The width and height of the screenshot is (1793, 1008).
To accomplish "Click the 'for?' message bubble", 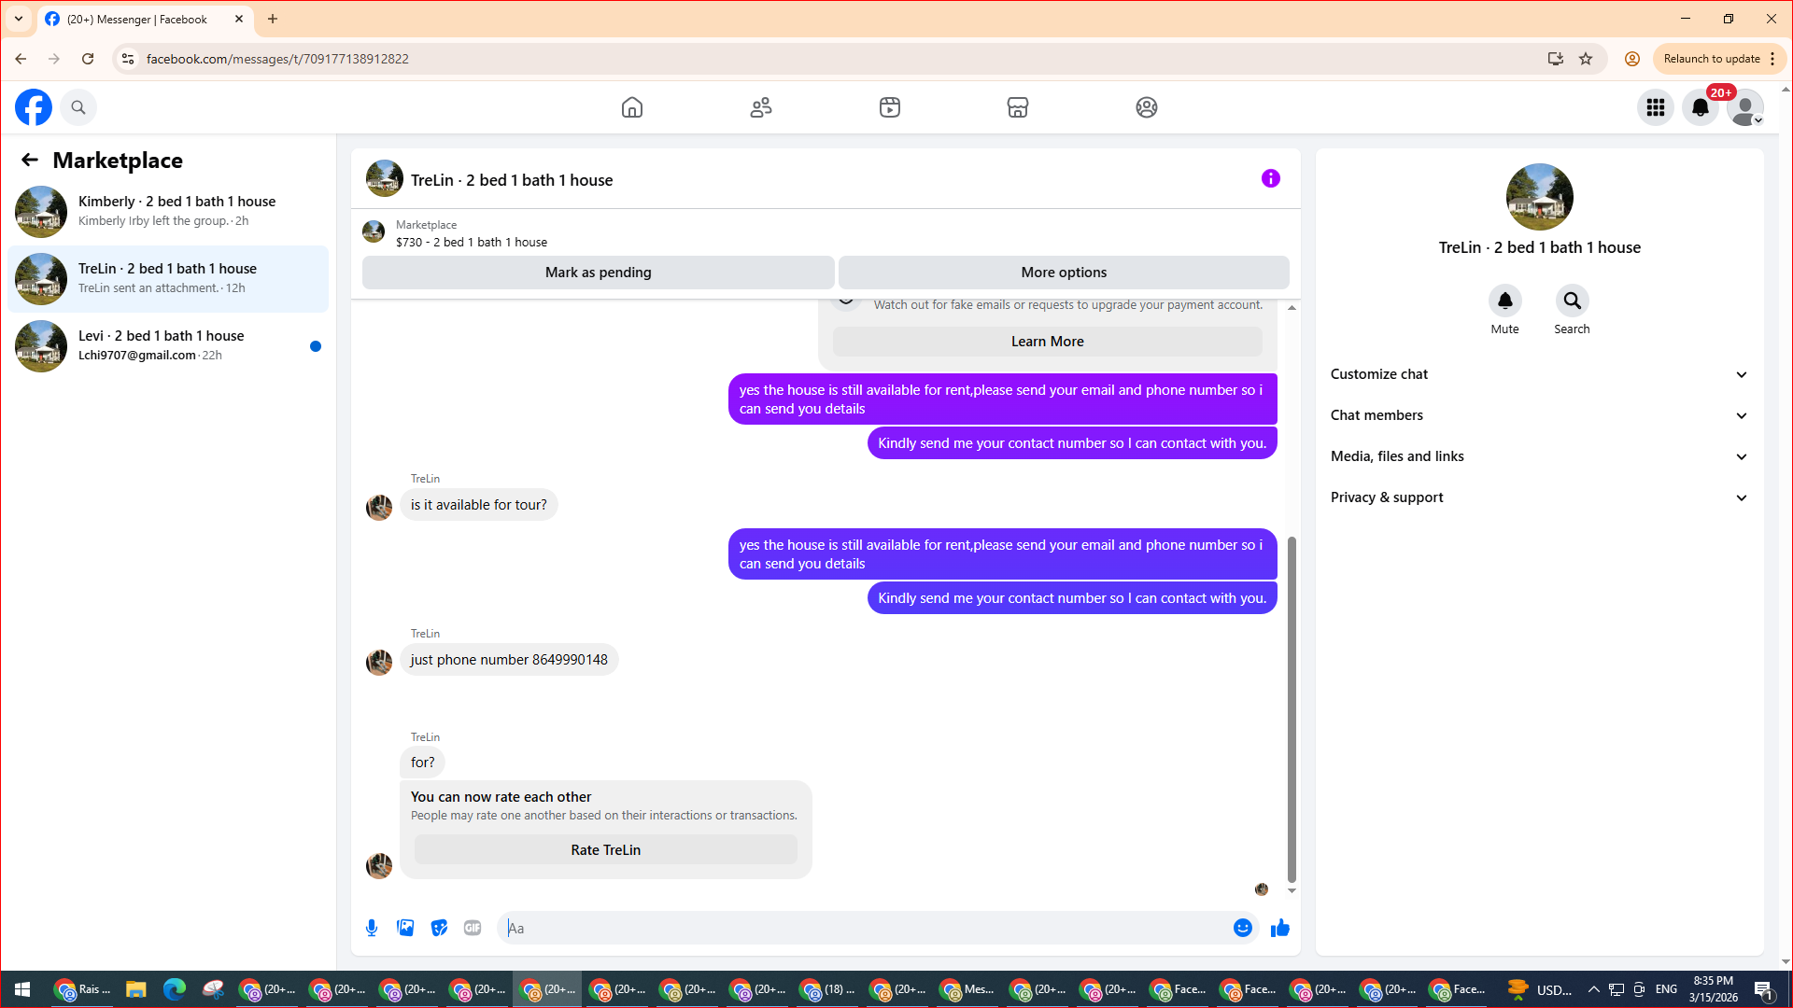I will [x=423, y=763].
